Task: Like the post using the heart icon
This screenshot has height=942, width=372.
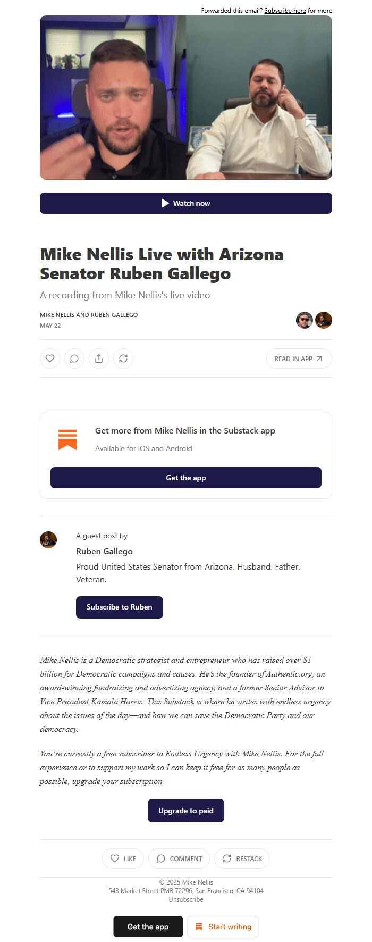Action: (49, 359)
